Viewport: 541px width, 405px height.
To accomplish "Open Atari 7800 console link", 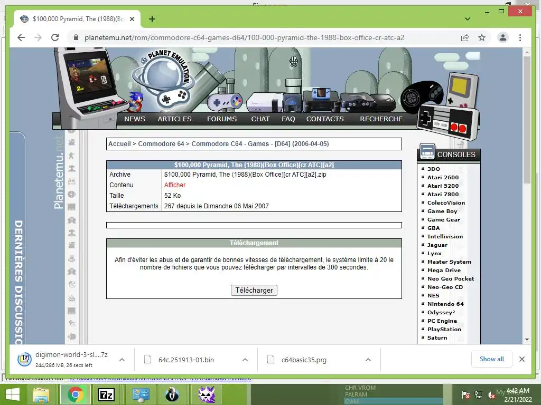I will pyautogui.click(x=443, y=194).
